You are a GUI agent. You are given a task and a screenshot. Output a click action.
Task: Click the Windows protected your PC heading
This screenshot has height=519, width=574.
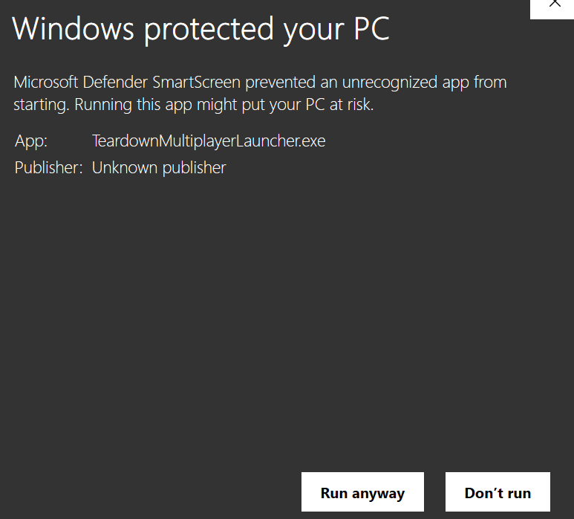click(x=200, y=29)
